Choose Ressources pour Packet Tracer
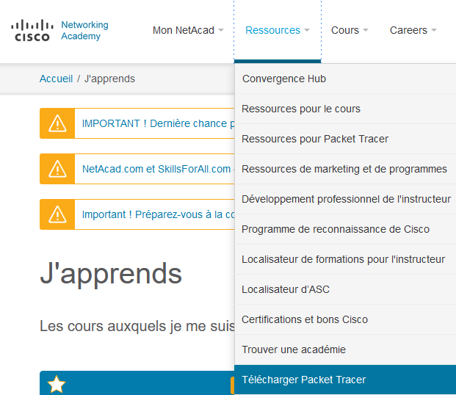 (x=345, y=139)
